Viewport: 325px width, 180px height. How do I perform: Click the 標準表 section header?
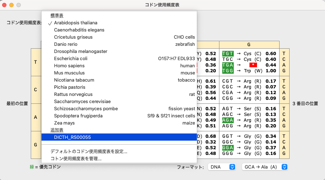click(57, 15)
